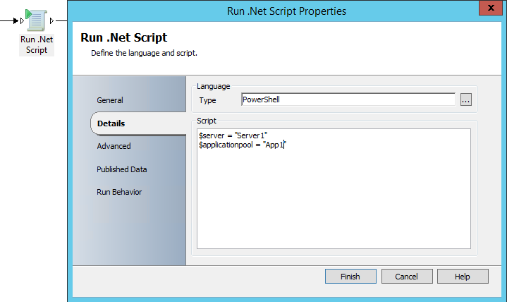Click the left link handle of the activity
This screenshot has height=302, width=507.
tap(22, 20)
